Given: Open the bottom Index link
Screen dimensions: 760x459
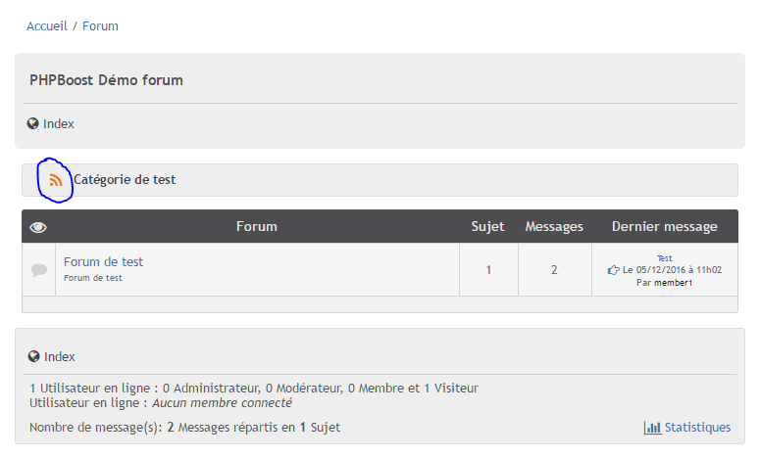Looking at the screenshot, I should [60, 357].
